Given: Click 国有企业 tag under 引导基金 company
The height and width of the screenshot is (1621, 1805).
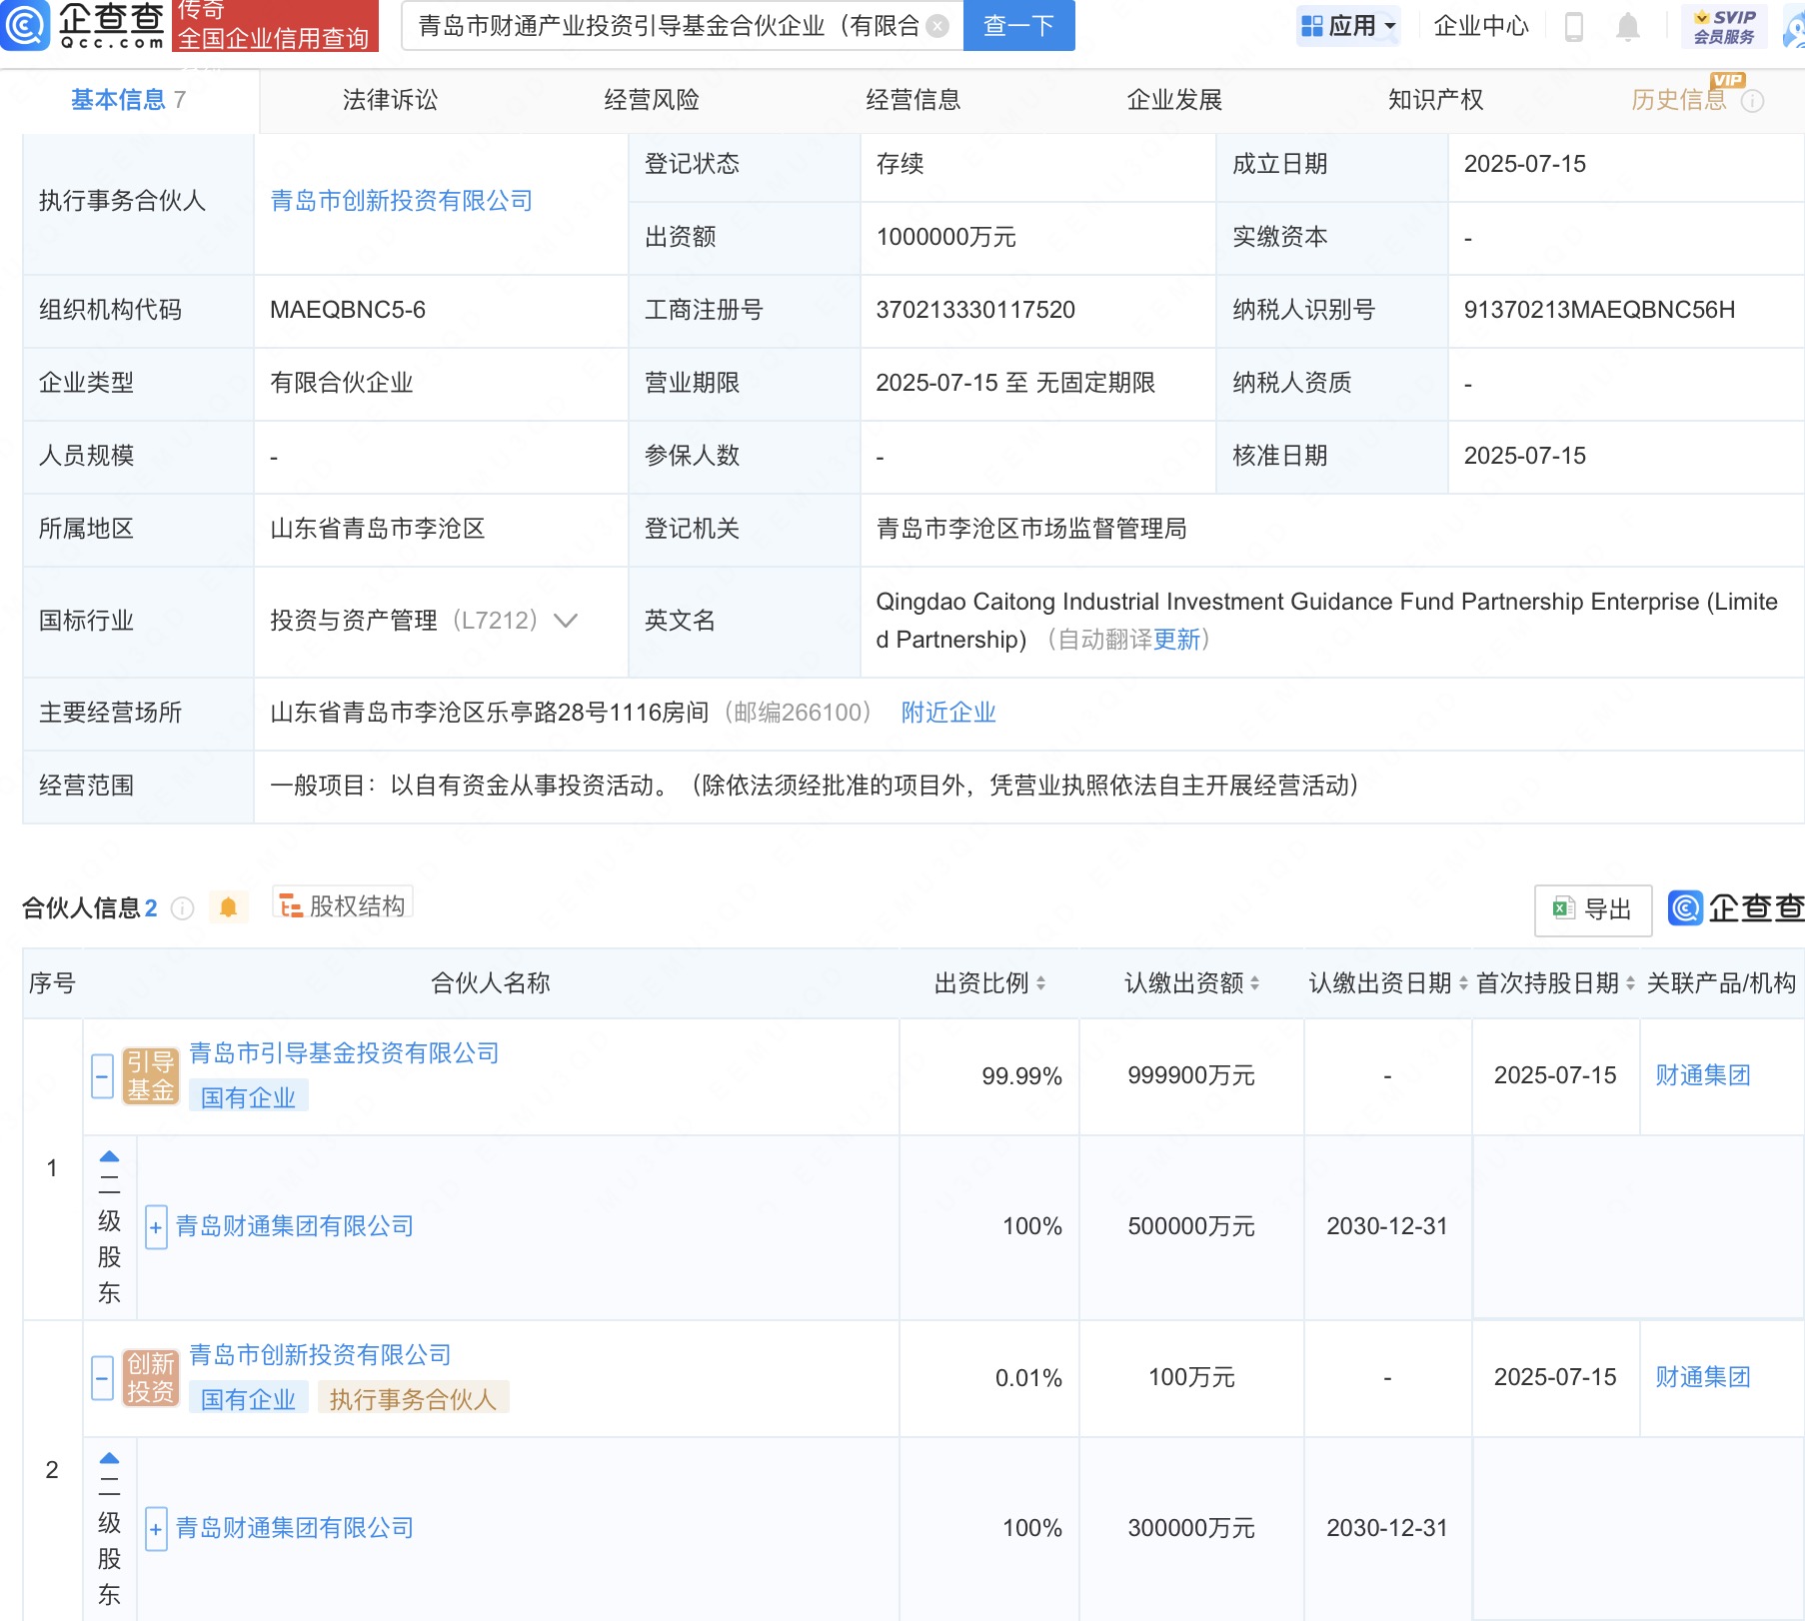Looking at the screenshot, I should coord(249,1098).
